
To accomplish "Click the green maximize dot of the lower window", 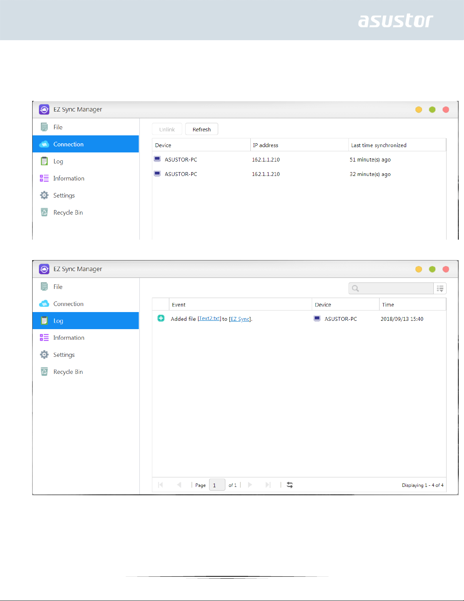I will pyautogui.click(x=432, y=269).
